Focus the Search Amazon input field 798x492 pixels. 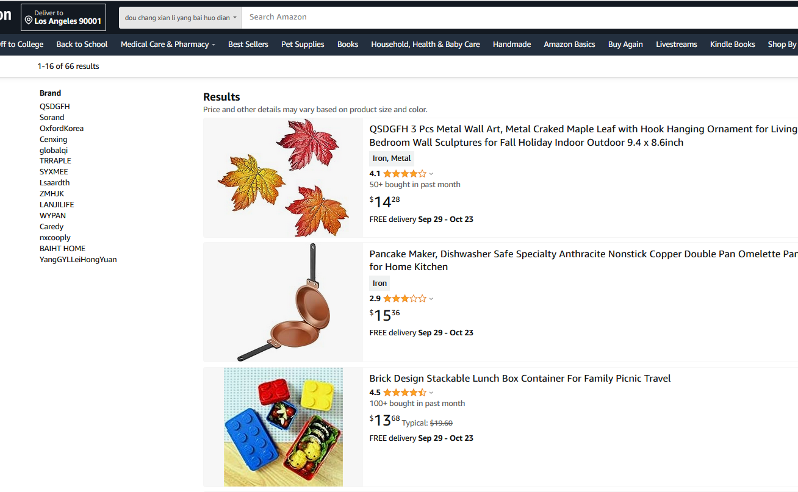(x=519, y=17)
